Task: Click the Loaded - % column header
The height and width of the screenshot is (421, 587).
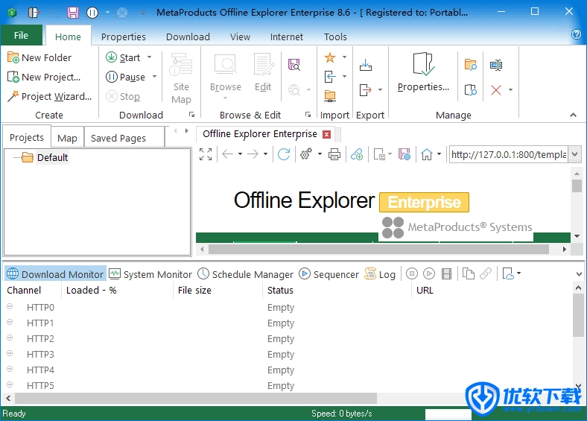Action: [x=117, y=291]
